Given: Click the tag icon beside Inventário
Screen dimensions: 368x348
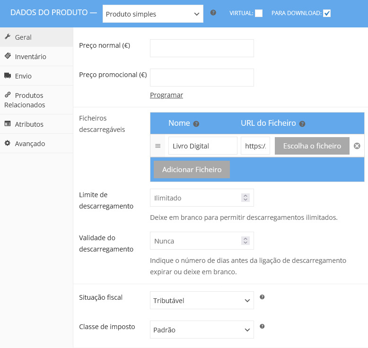Looking at the screenshot, I should click(8, 56).
